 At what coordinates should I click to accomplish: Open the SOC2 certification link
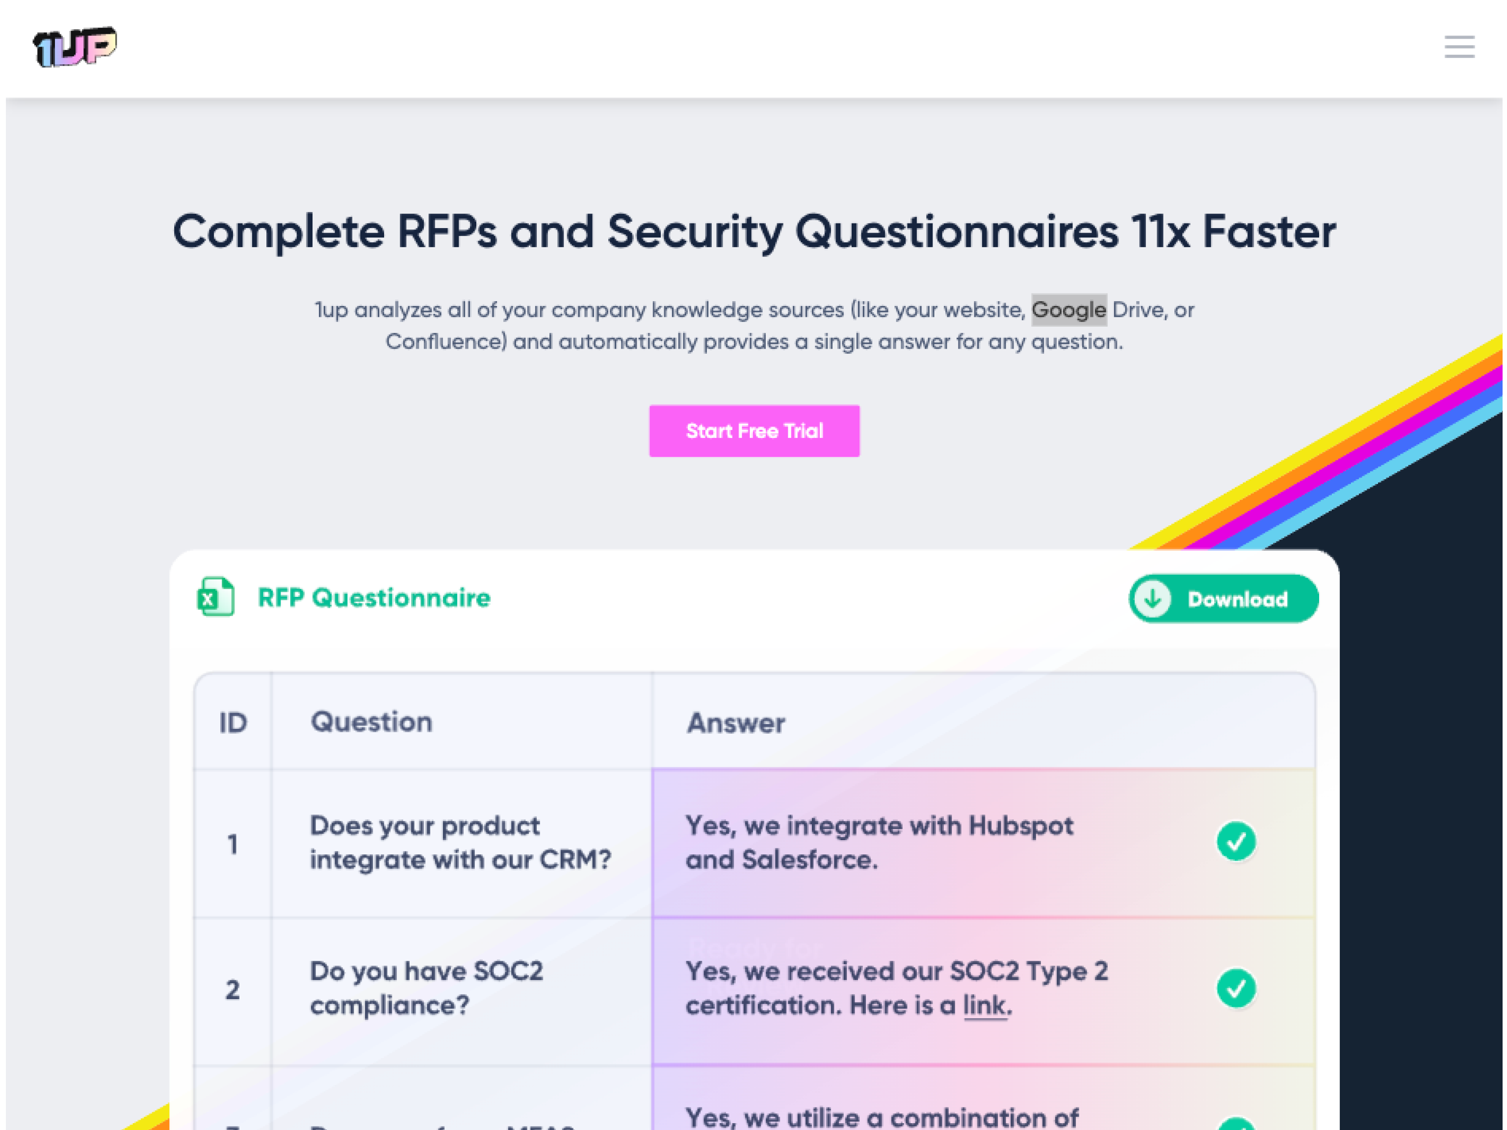click(984, 1005)
